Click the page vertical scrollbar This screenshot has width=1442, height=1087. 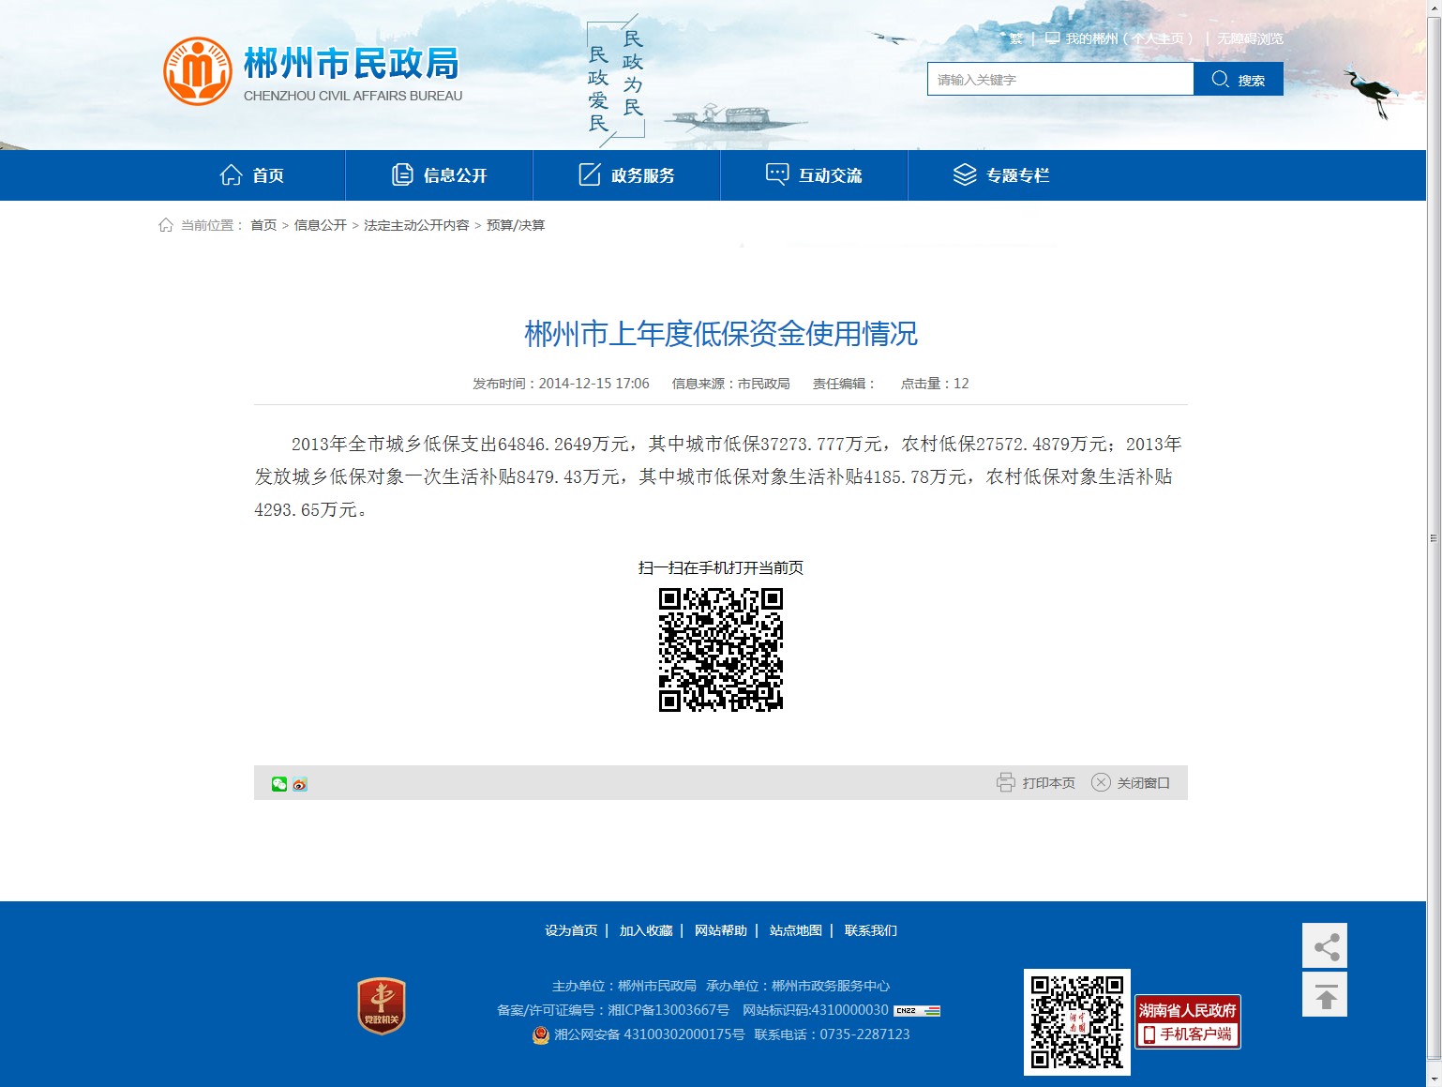tap(1434, 539)
